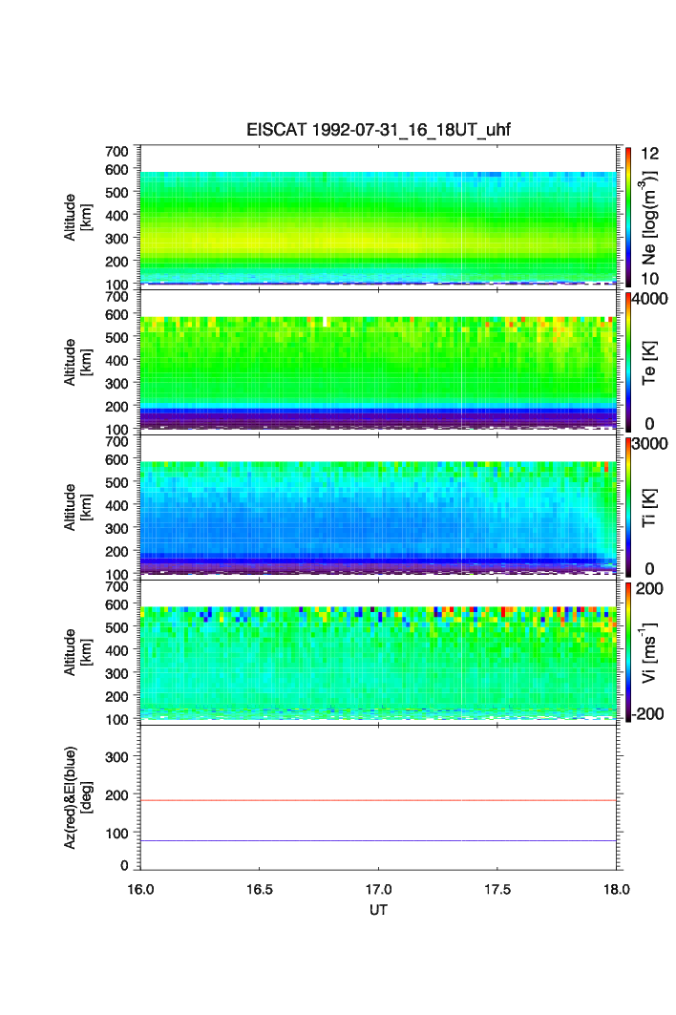Click the Altitude [km] label of Vi panel
Viewport: 676px width, 1015px height.
77,652
